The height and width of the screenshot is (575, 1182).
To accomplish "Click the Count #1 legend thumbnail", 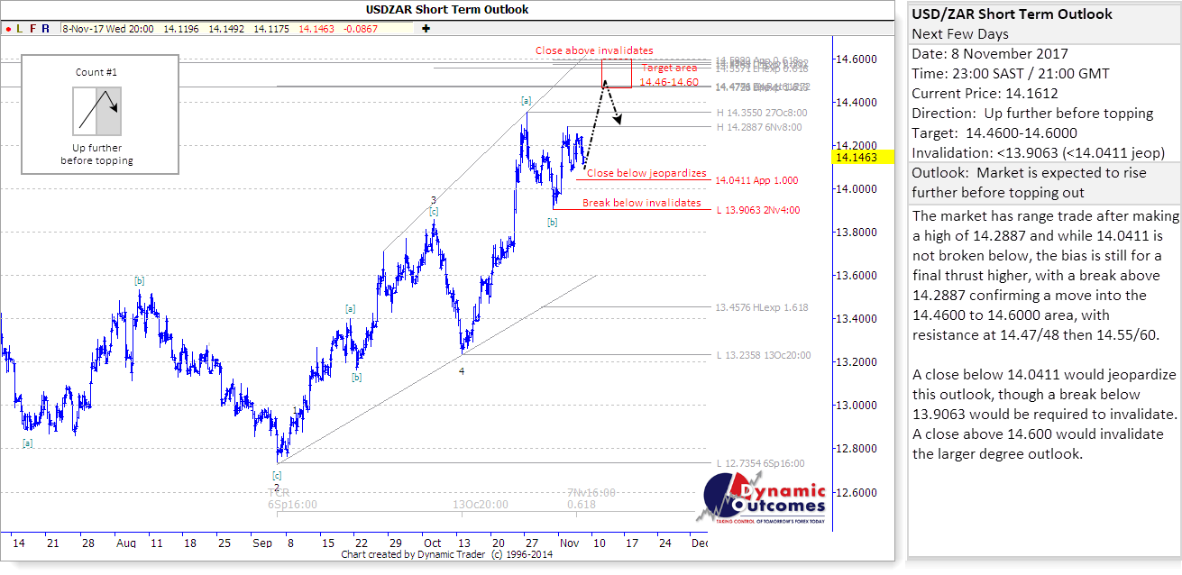I will tap(96, 112).
